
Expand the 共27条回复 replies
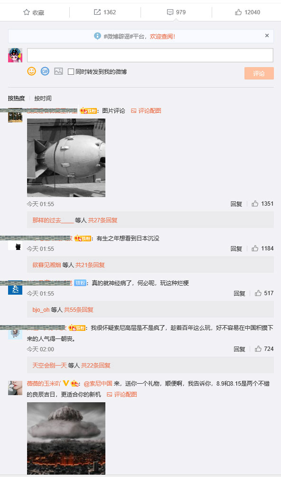(x=103, y=220)
